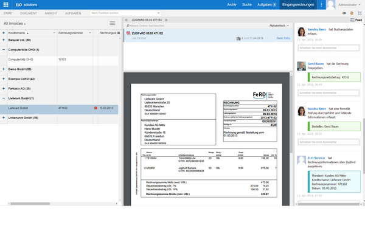Select the Lieferant GmbH 471102 row
Viewport: 365px width, 228px height.
point(59,108)
